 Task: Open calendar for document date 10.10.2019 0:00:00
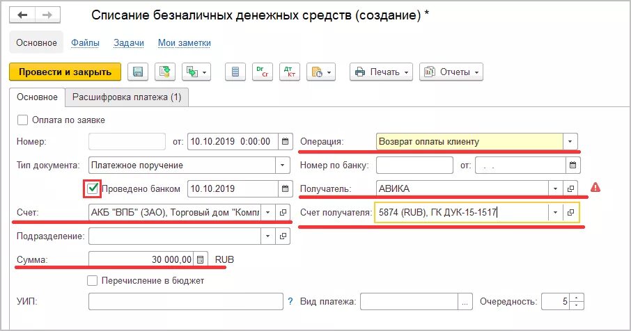point(285,141)
